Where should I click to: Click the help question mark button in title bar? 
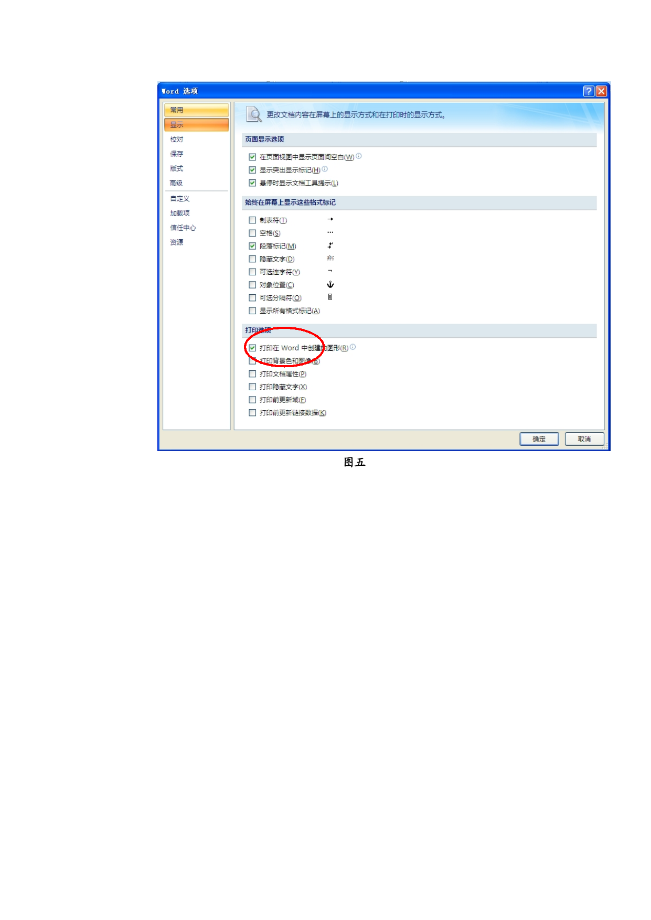tap(589, 91)
